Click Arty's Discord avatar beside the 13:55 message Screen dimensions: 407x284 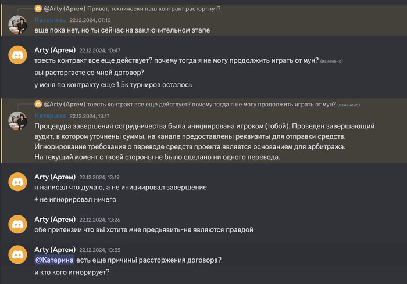(17, 254)
